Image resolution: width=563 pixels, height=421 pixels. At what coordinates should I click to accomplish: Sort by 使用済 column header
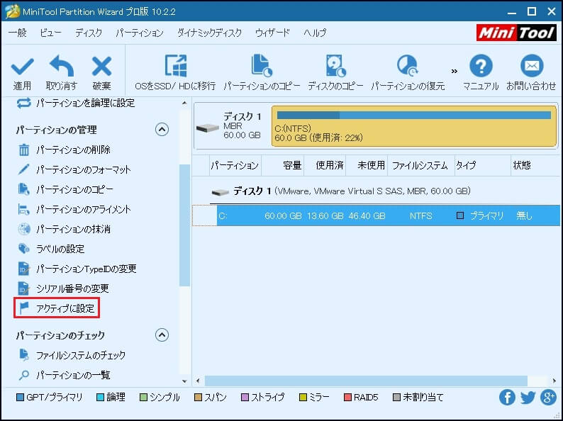click(x=325, y=165)
